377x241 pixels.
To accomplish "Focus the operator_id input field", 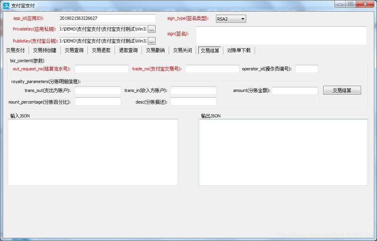I will point(307,69).
